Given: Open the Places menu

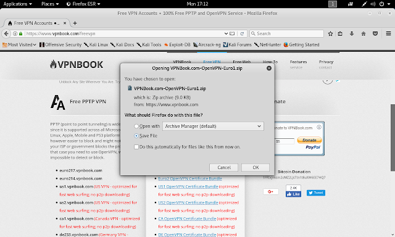Looking at the screenshot, I should (x=50, y=4).
